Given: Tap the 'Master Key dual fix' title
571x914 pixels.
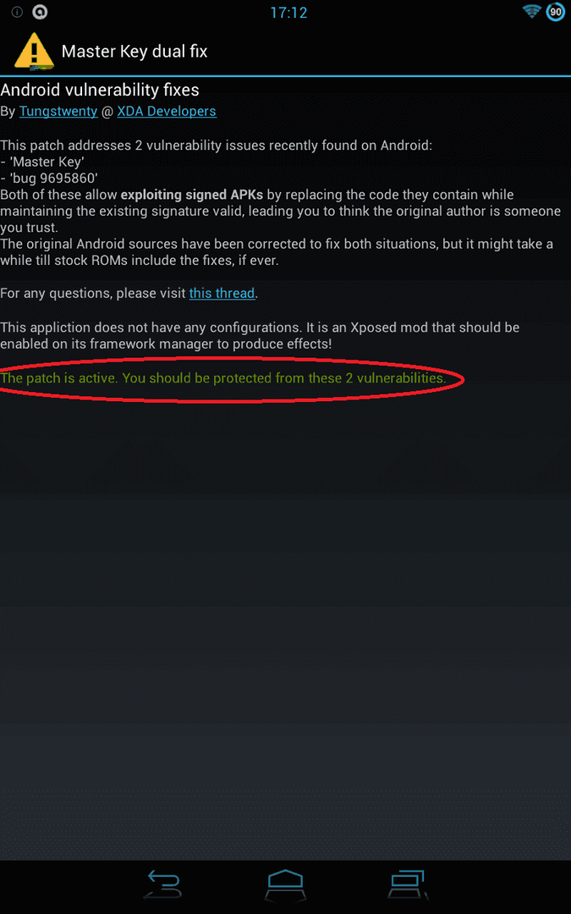Looking at the screenshot, I should pyautogui.click(x=135, y=52).
